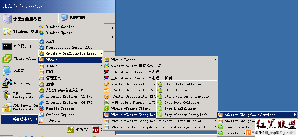Expand the 紫光华宇拼音输入法V6 arrow
Screen dimensions: 298x137
coord(101,90)
